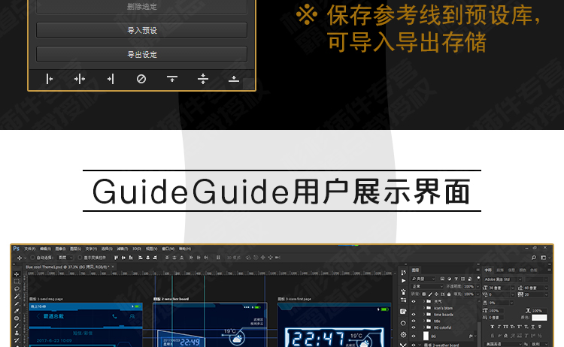Screen dimensions: 564x347
Task: Click the search icon in Photoshop's options bar
Action: pyautogui.click(x=534, y=258)
